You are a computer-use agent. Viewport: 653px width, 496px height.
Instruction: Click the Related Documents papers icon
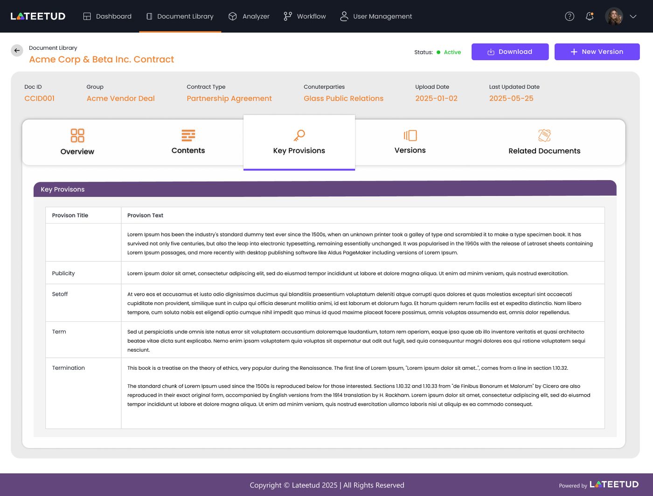[x=544, y=136]
